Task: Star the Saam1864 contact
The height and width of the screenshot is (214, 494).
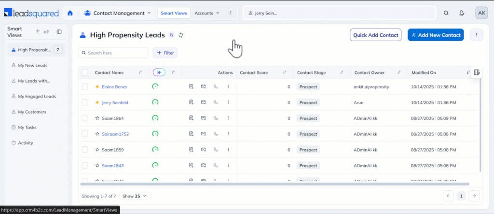Action: [97, 118]
